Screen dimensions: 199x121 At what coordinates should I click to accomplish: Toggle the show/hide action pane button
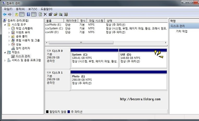point(34,15)
